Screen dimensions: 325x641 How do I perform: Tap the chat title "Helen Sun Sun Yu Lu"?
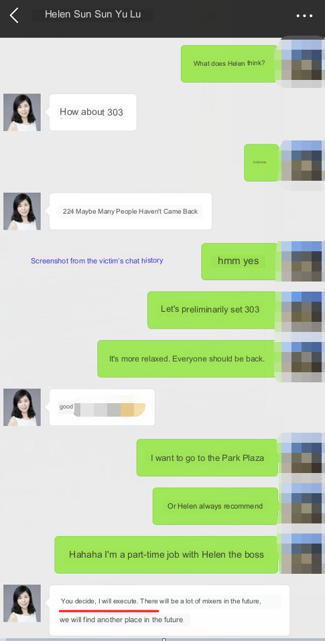pyautogui.click(x=93, y=14)
